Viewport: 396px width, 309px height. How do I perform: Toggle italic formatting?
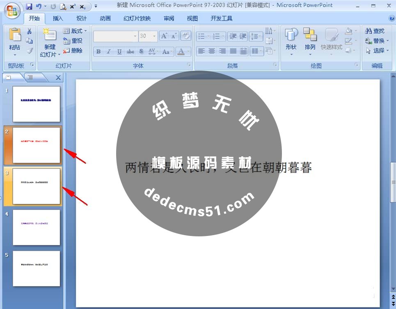tap(108, 52)
